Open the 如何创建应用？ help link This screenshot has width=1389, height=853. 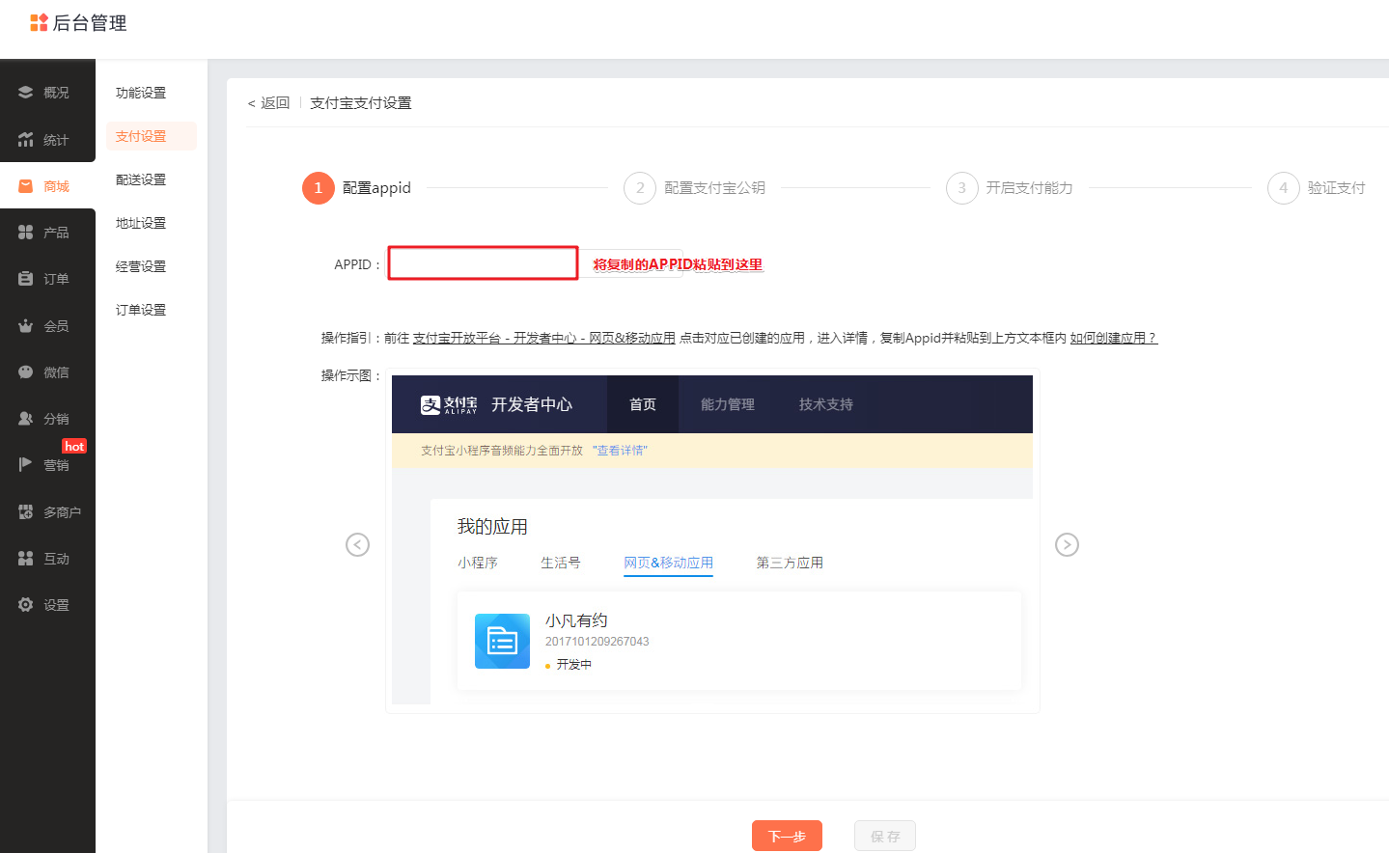pyautogui.click(x=1113, y=338)
